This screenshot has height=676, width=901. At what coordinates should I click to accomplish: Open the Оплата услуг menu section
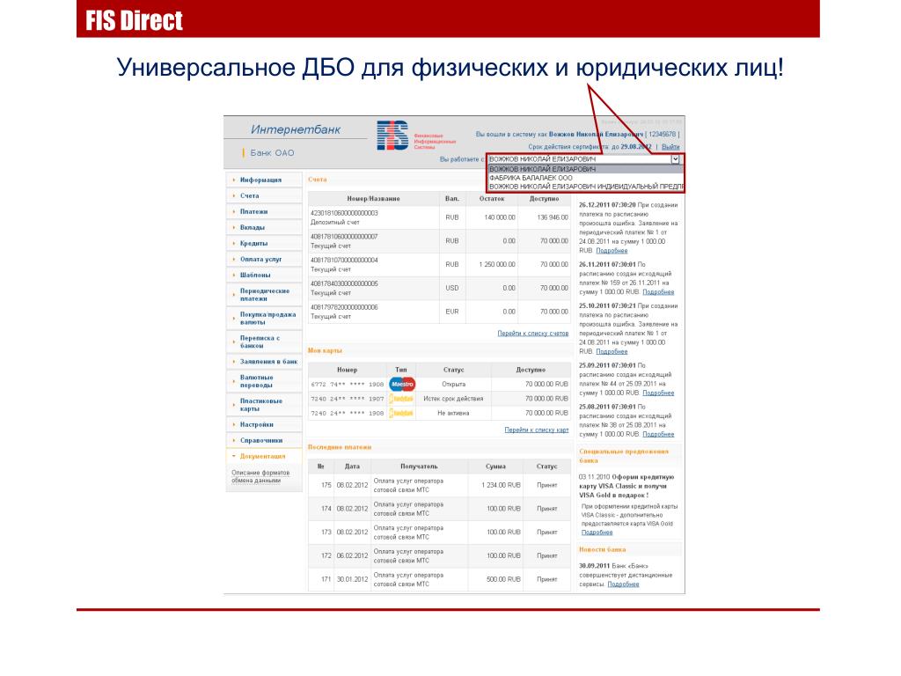click(264, 260)
